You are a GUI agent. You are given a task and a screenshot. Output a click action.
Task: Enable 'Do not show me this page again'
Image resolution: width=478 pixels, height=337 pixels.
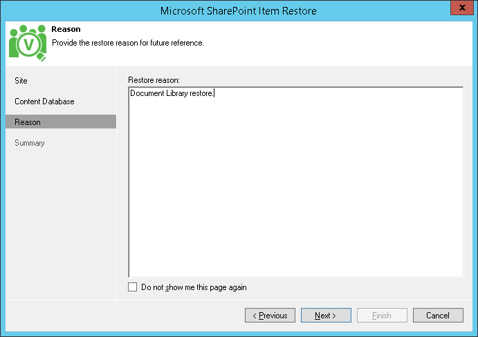click(x=132, y=287)
